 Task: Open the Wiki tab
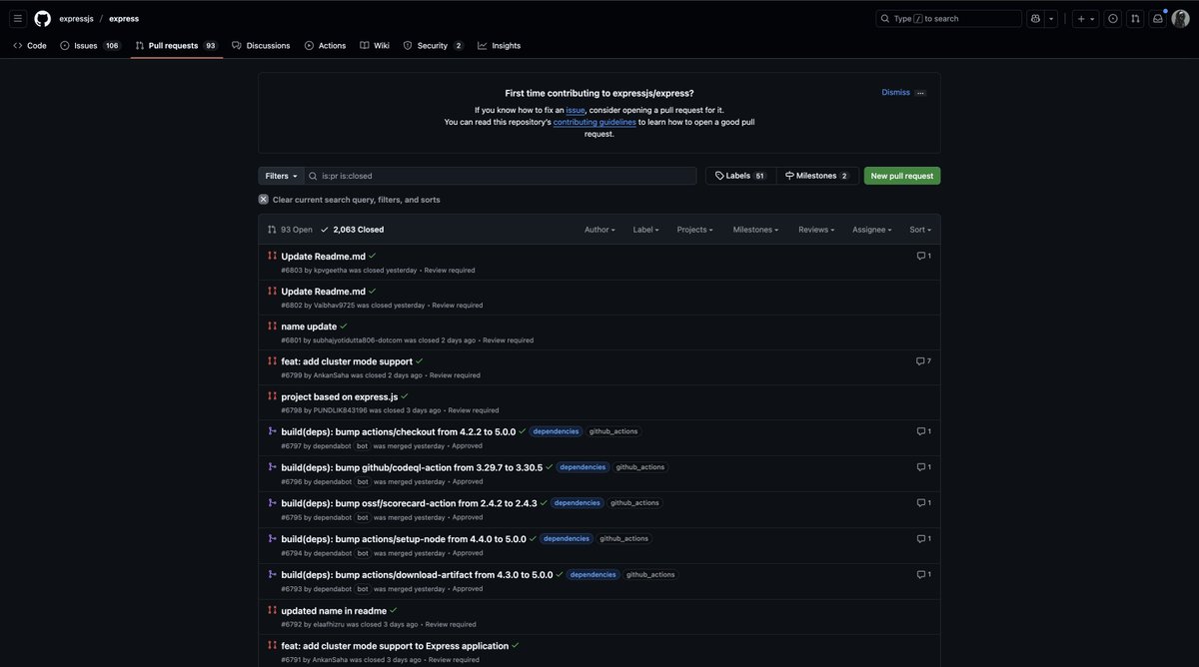[375, 46]
